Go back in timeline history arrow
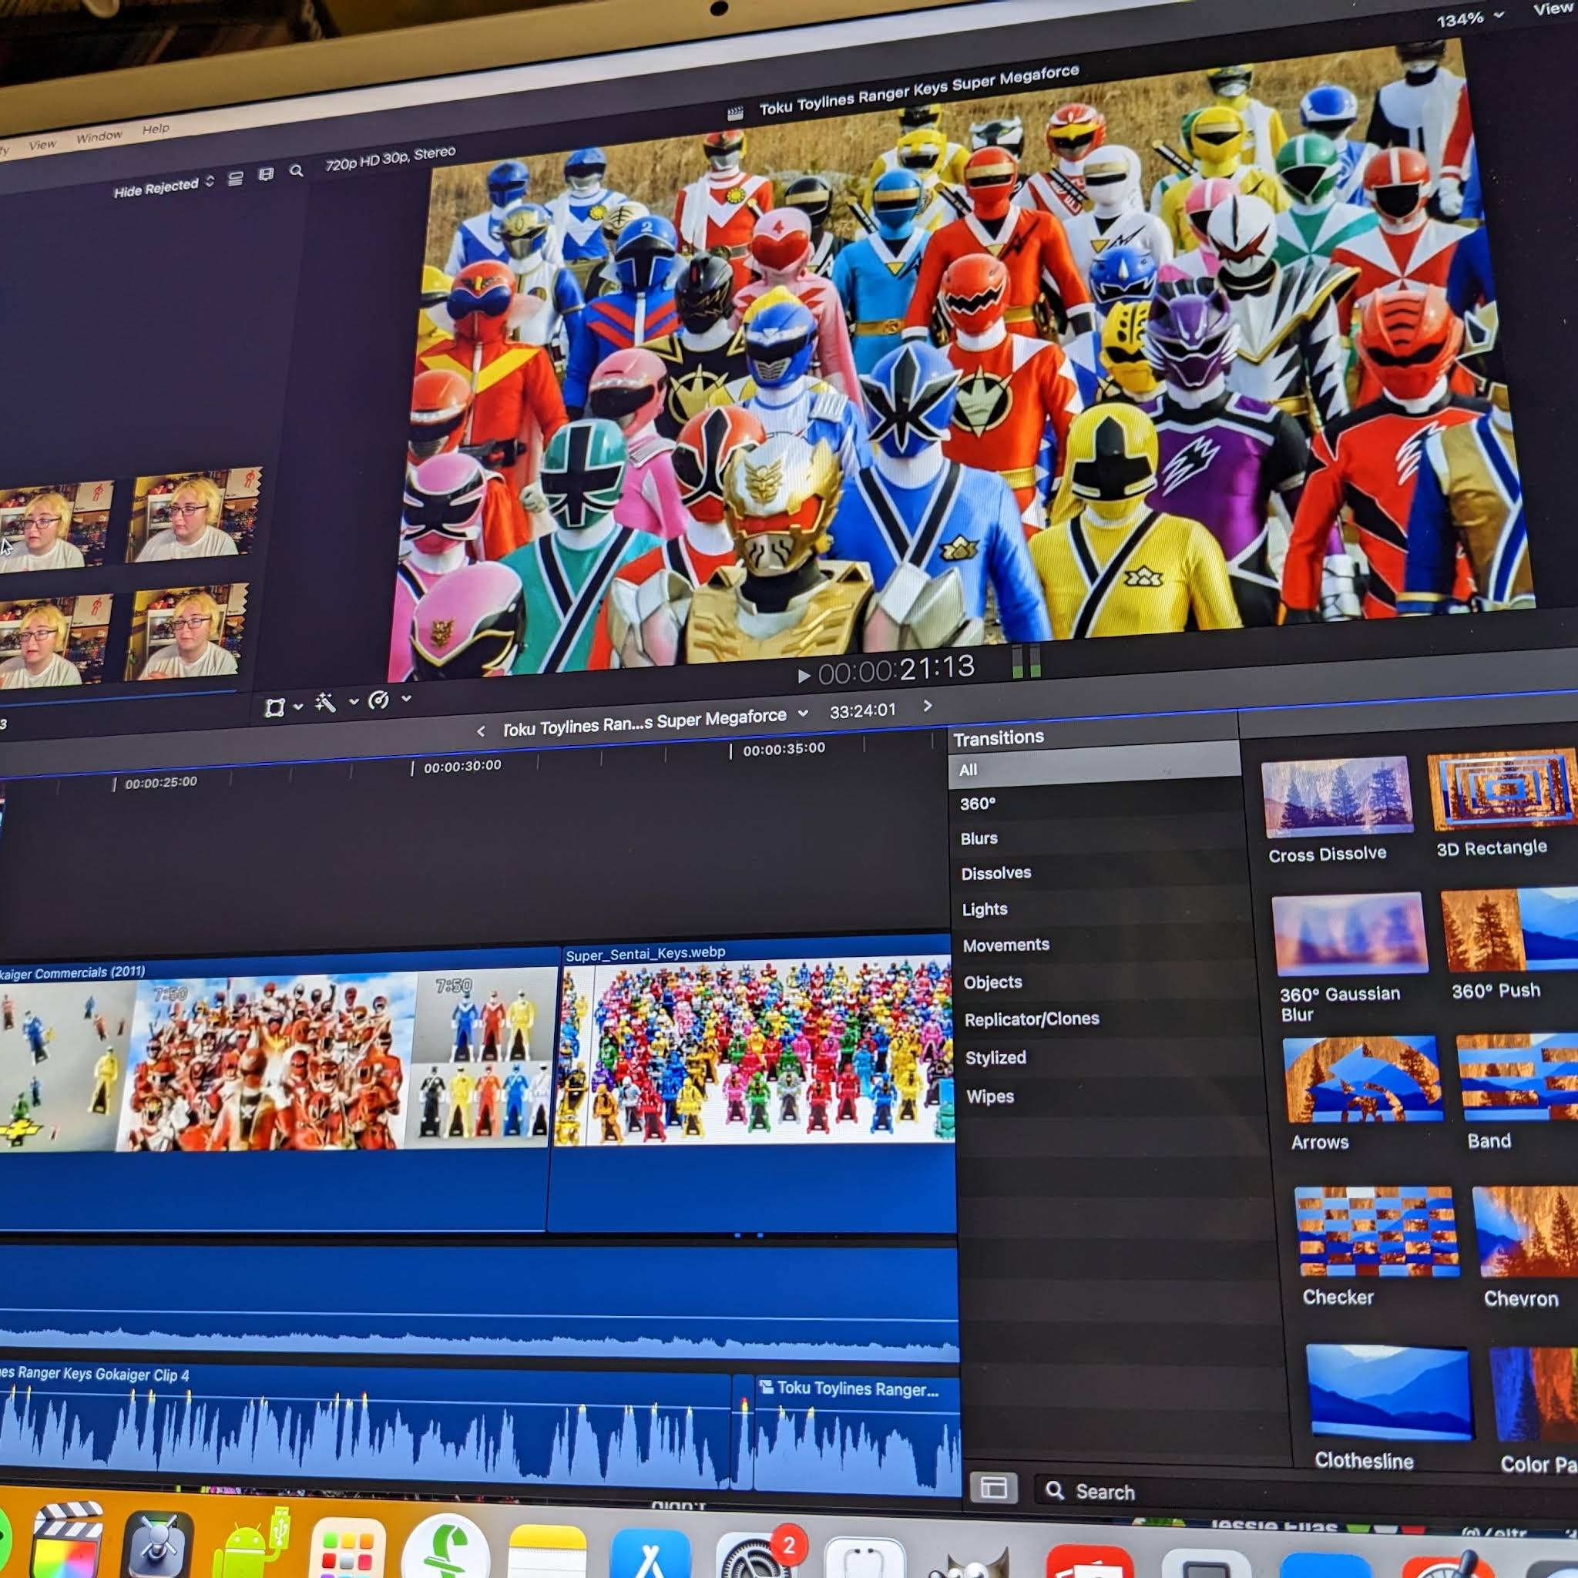Viewport: 1578px width, 1578px height. tap(481, 731)
